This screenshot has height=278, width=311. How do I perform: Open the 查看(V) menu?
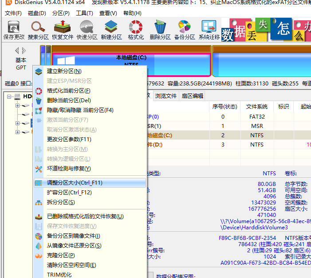tap(108, 13)
